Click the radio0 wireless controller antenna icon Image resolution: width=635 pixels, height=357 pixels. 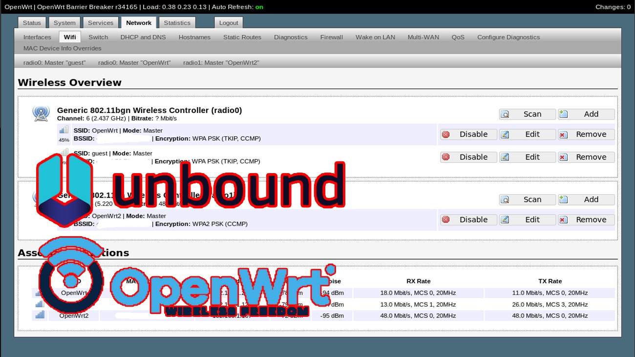[41, 113]
